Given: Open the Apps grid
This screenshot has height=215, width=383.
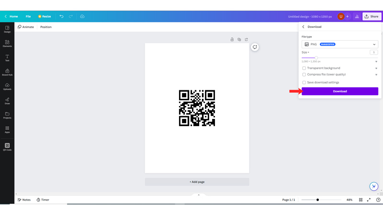Looking at the screenshot, I should pos(7,129).
